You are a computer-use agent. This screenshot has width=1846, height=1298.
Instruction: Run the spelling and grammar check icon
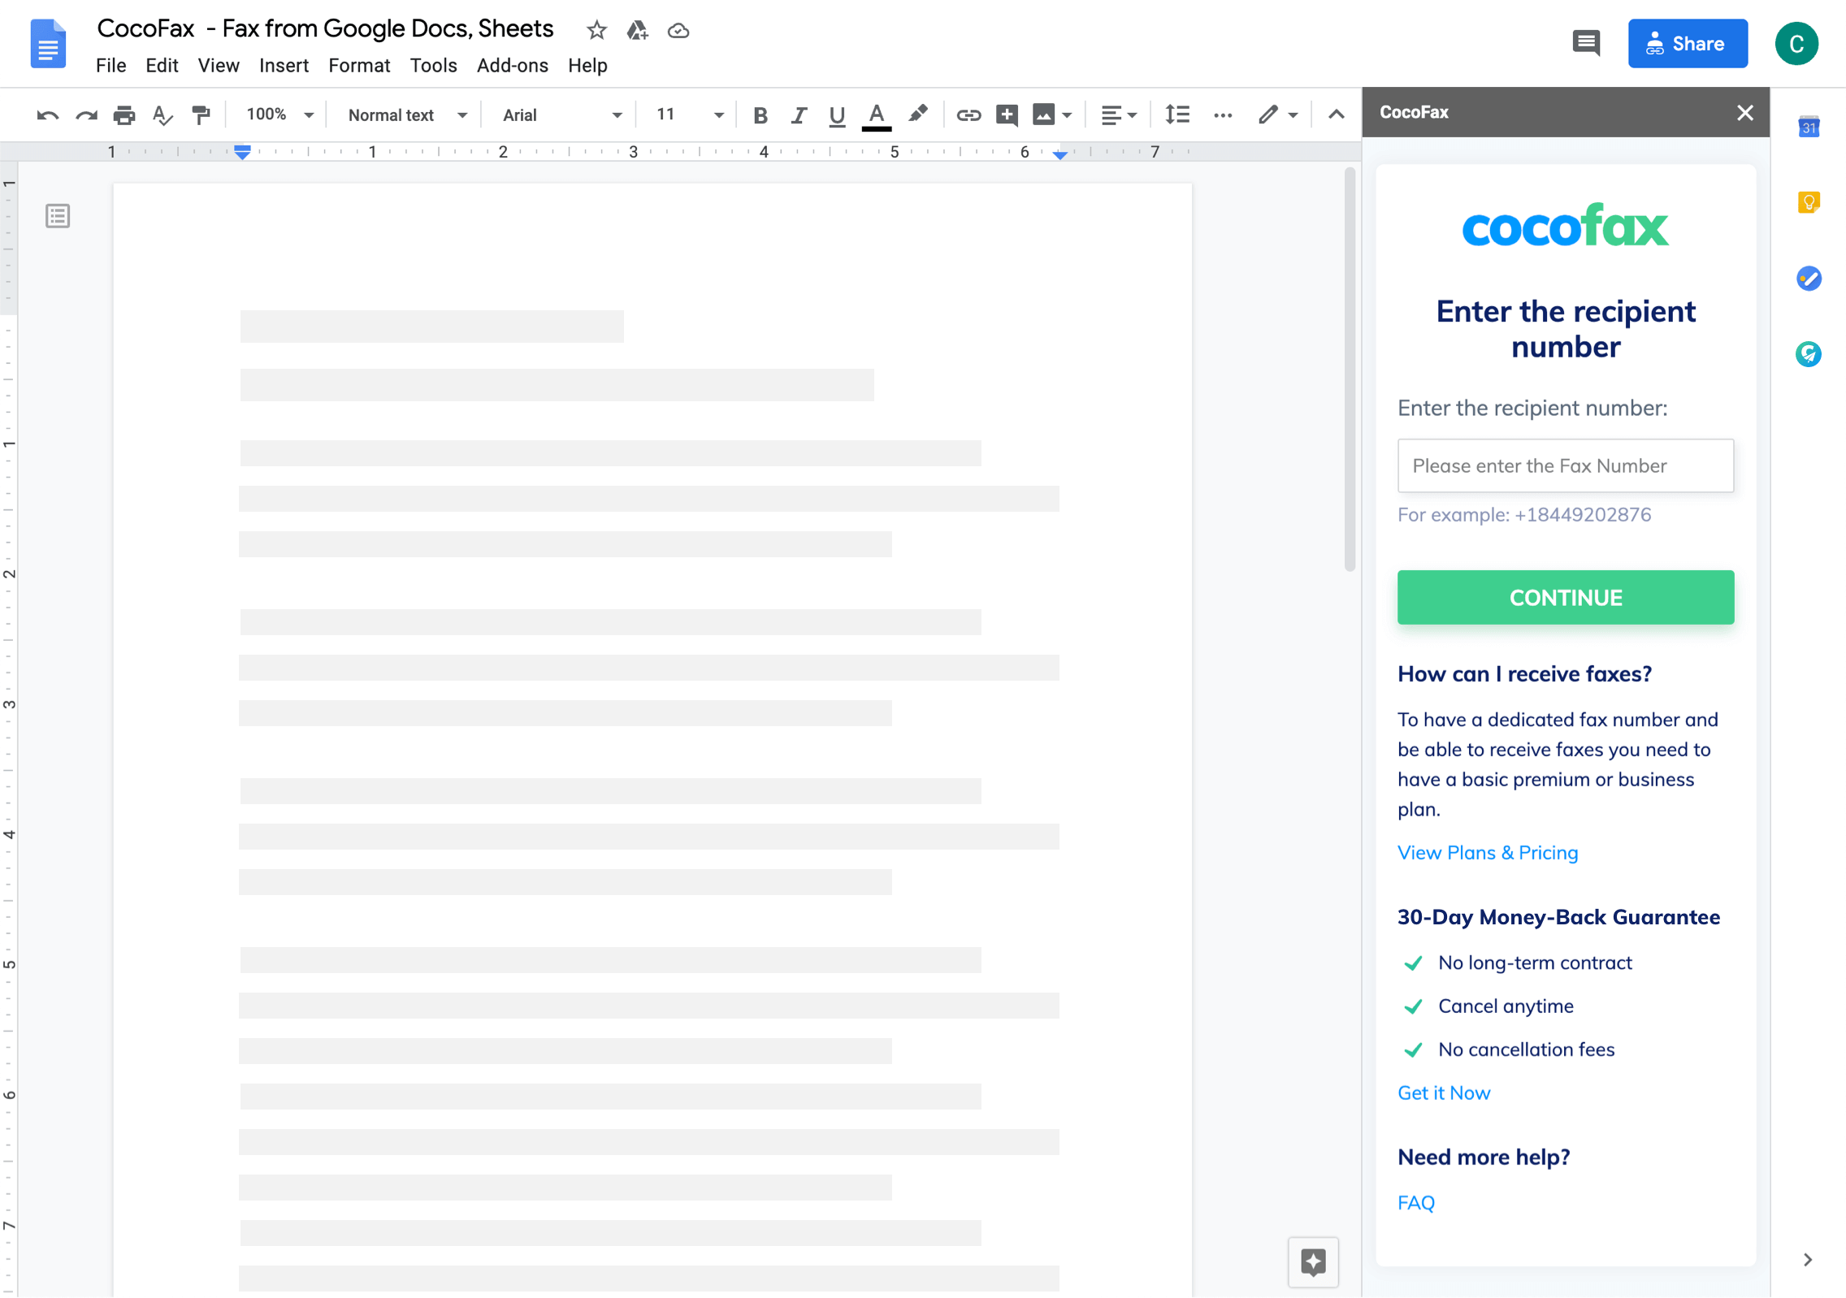[162, 115]
